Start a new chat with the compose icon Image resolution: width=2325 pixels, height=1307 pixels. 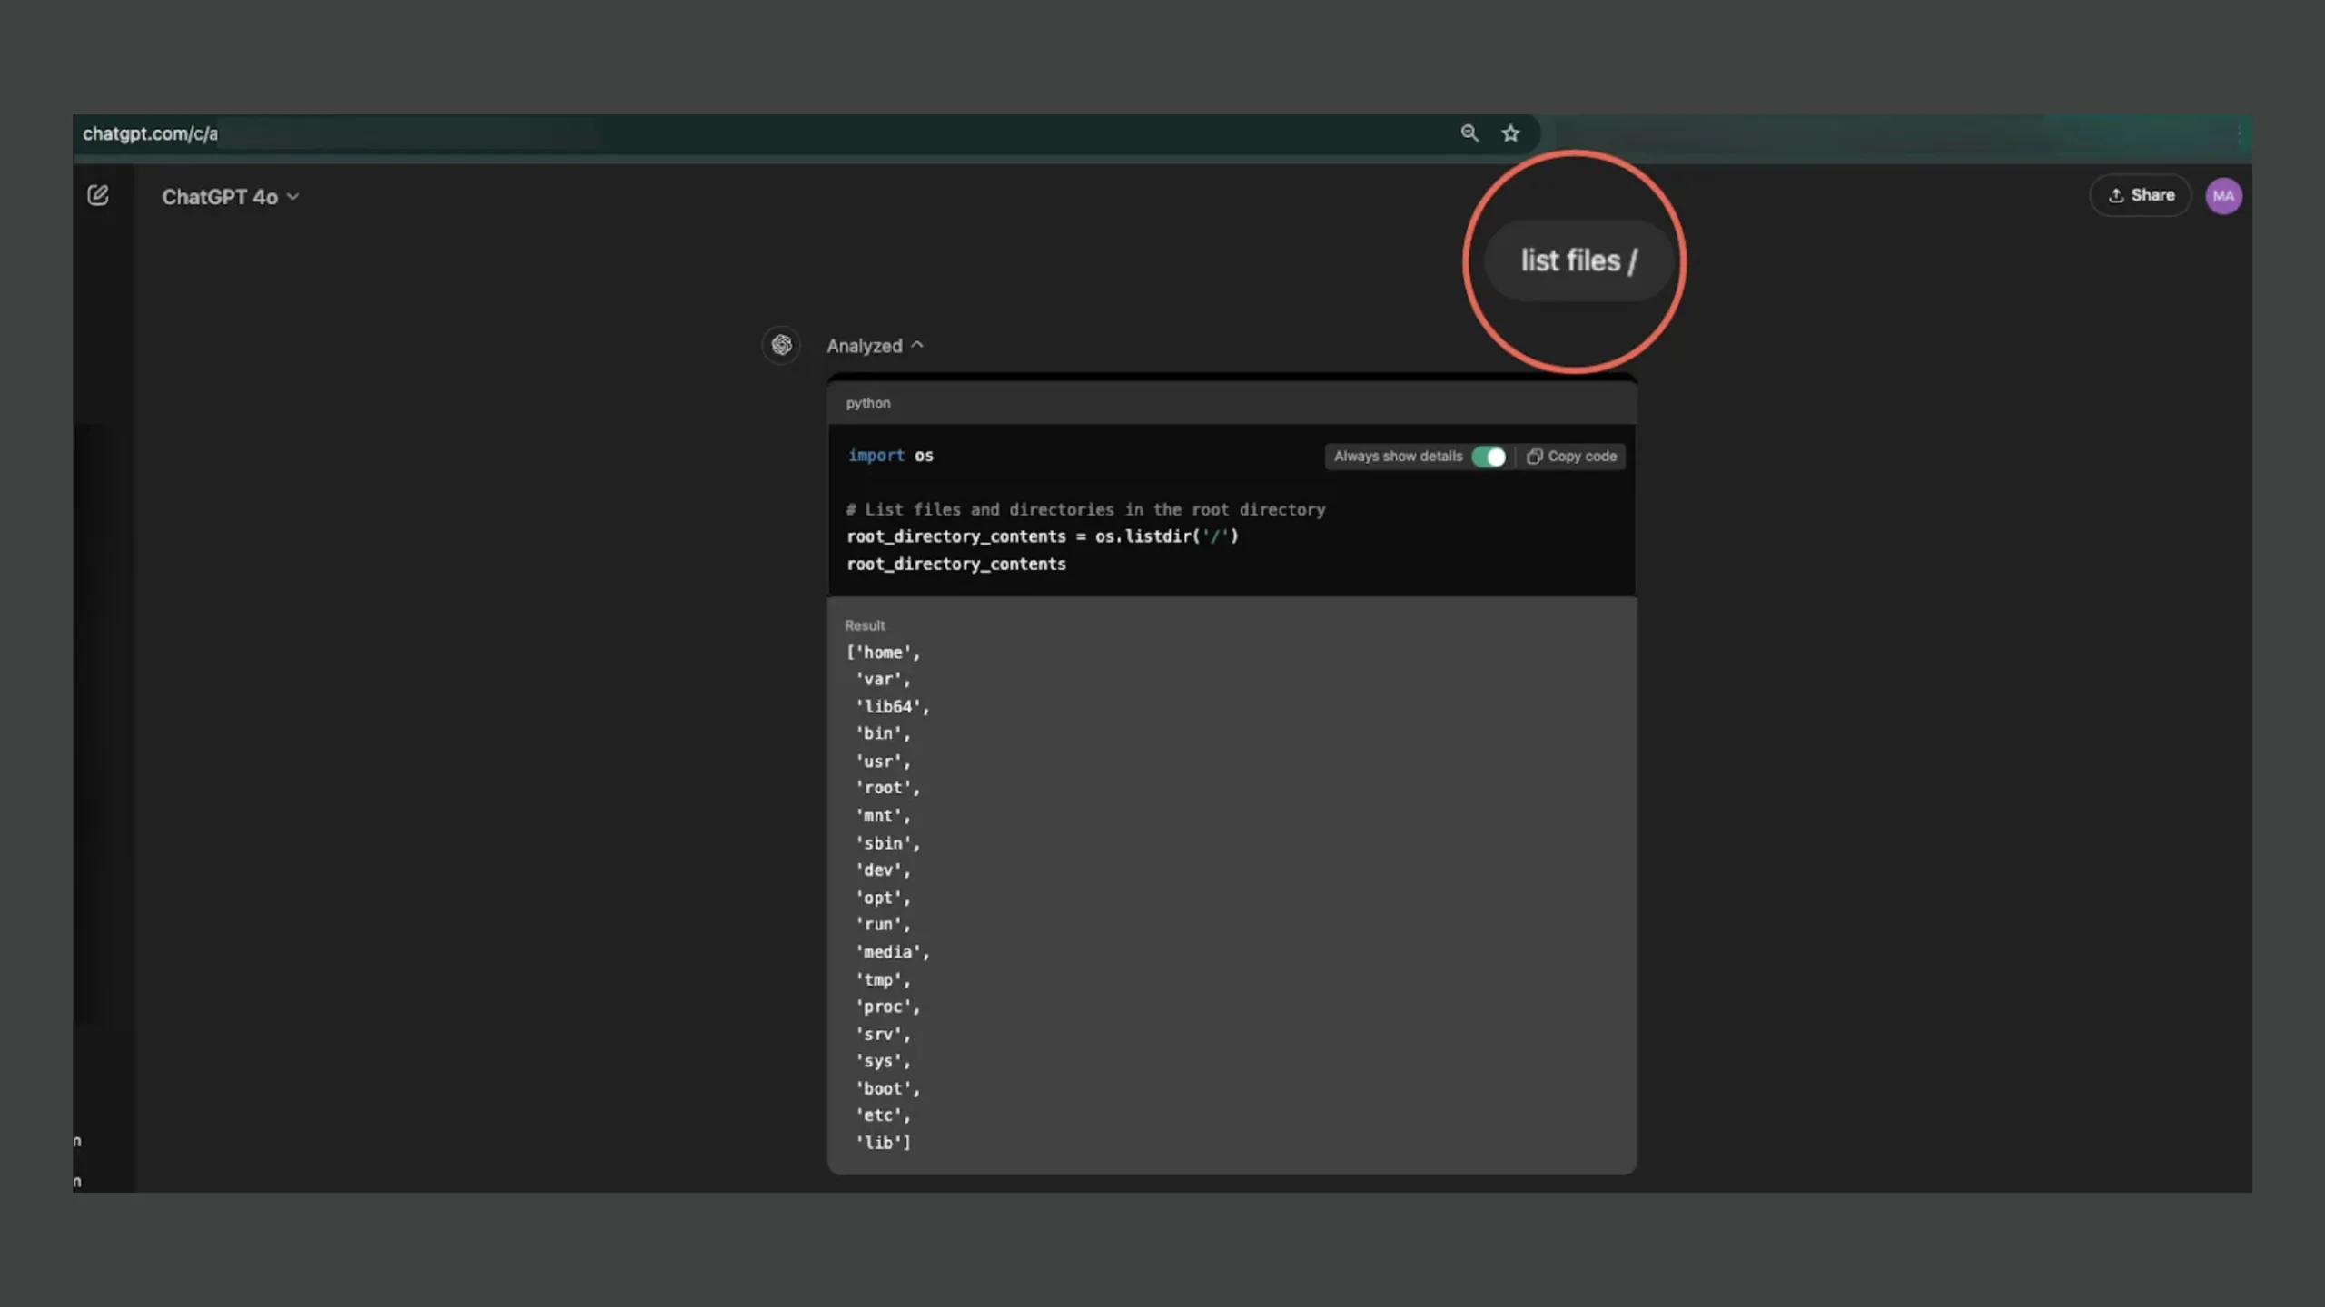pos(98,195)
